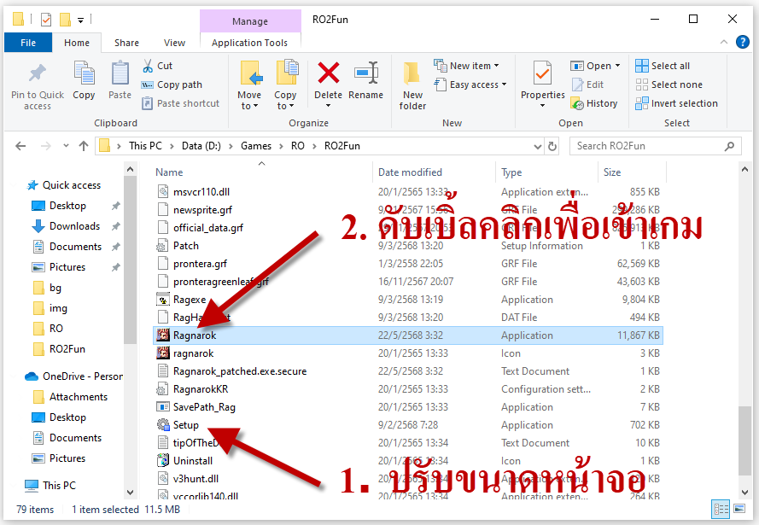
Task: Click the Paste ribbon icon
Action: pos(120,73)
